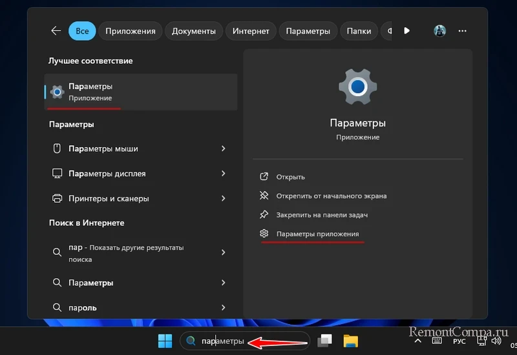Expand the Принтеры и сканеры chevron
This screenshot has height=355, width=517.
[223, 198]
